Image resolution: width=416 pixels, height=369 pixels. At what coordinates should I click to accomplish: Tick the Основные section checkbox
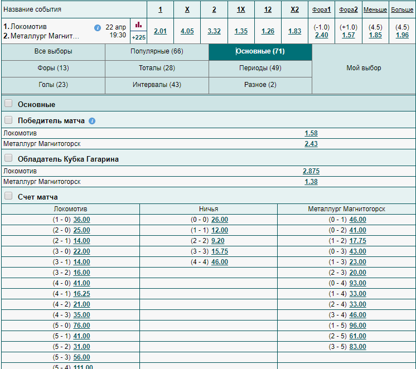click(x=8, y=103)
